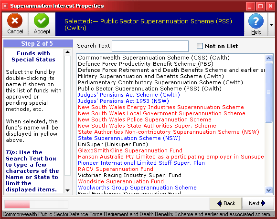Open Help via the question mark icon
This screenshot has width=277, height=219.
pos(256,21)
